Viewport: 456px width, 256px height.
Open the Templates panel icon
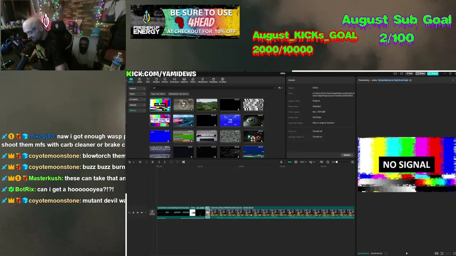coord(213,80)
